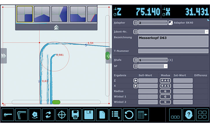Click the Radius Soll-Wert input field
Image resolution: width=210 pixels, height=139 pixels.
148,91
